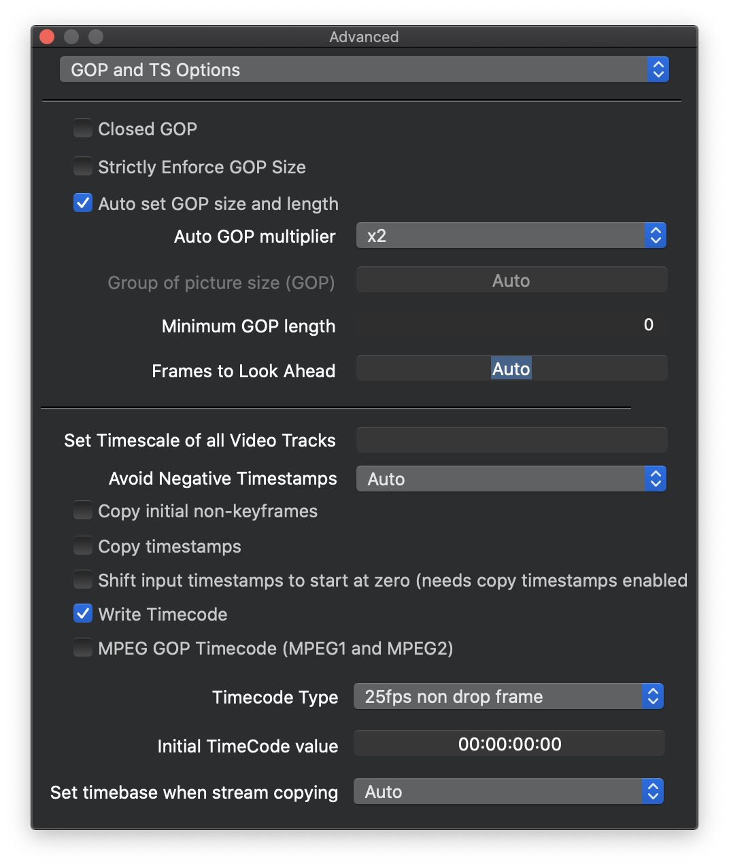Screen dimensions: 729x866
Task: Click the Frames to Look Ahead field
Action: tap(511, 369)
